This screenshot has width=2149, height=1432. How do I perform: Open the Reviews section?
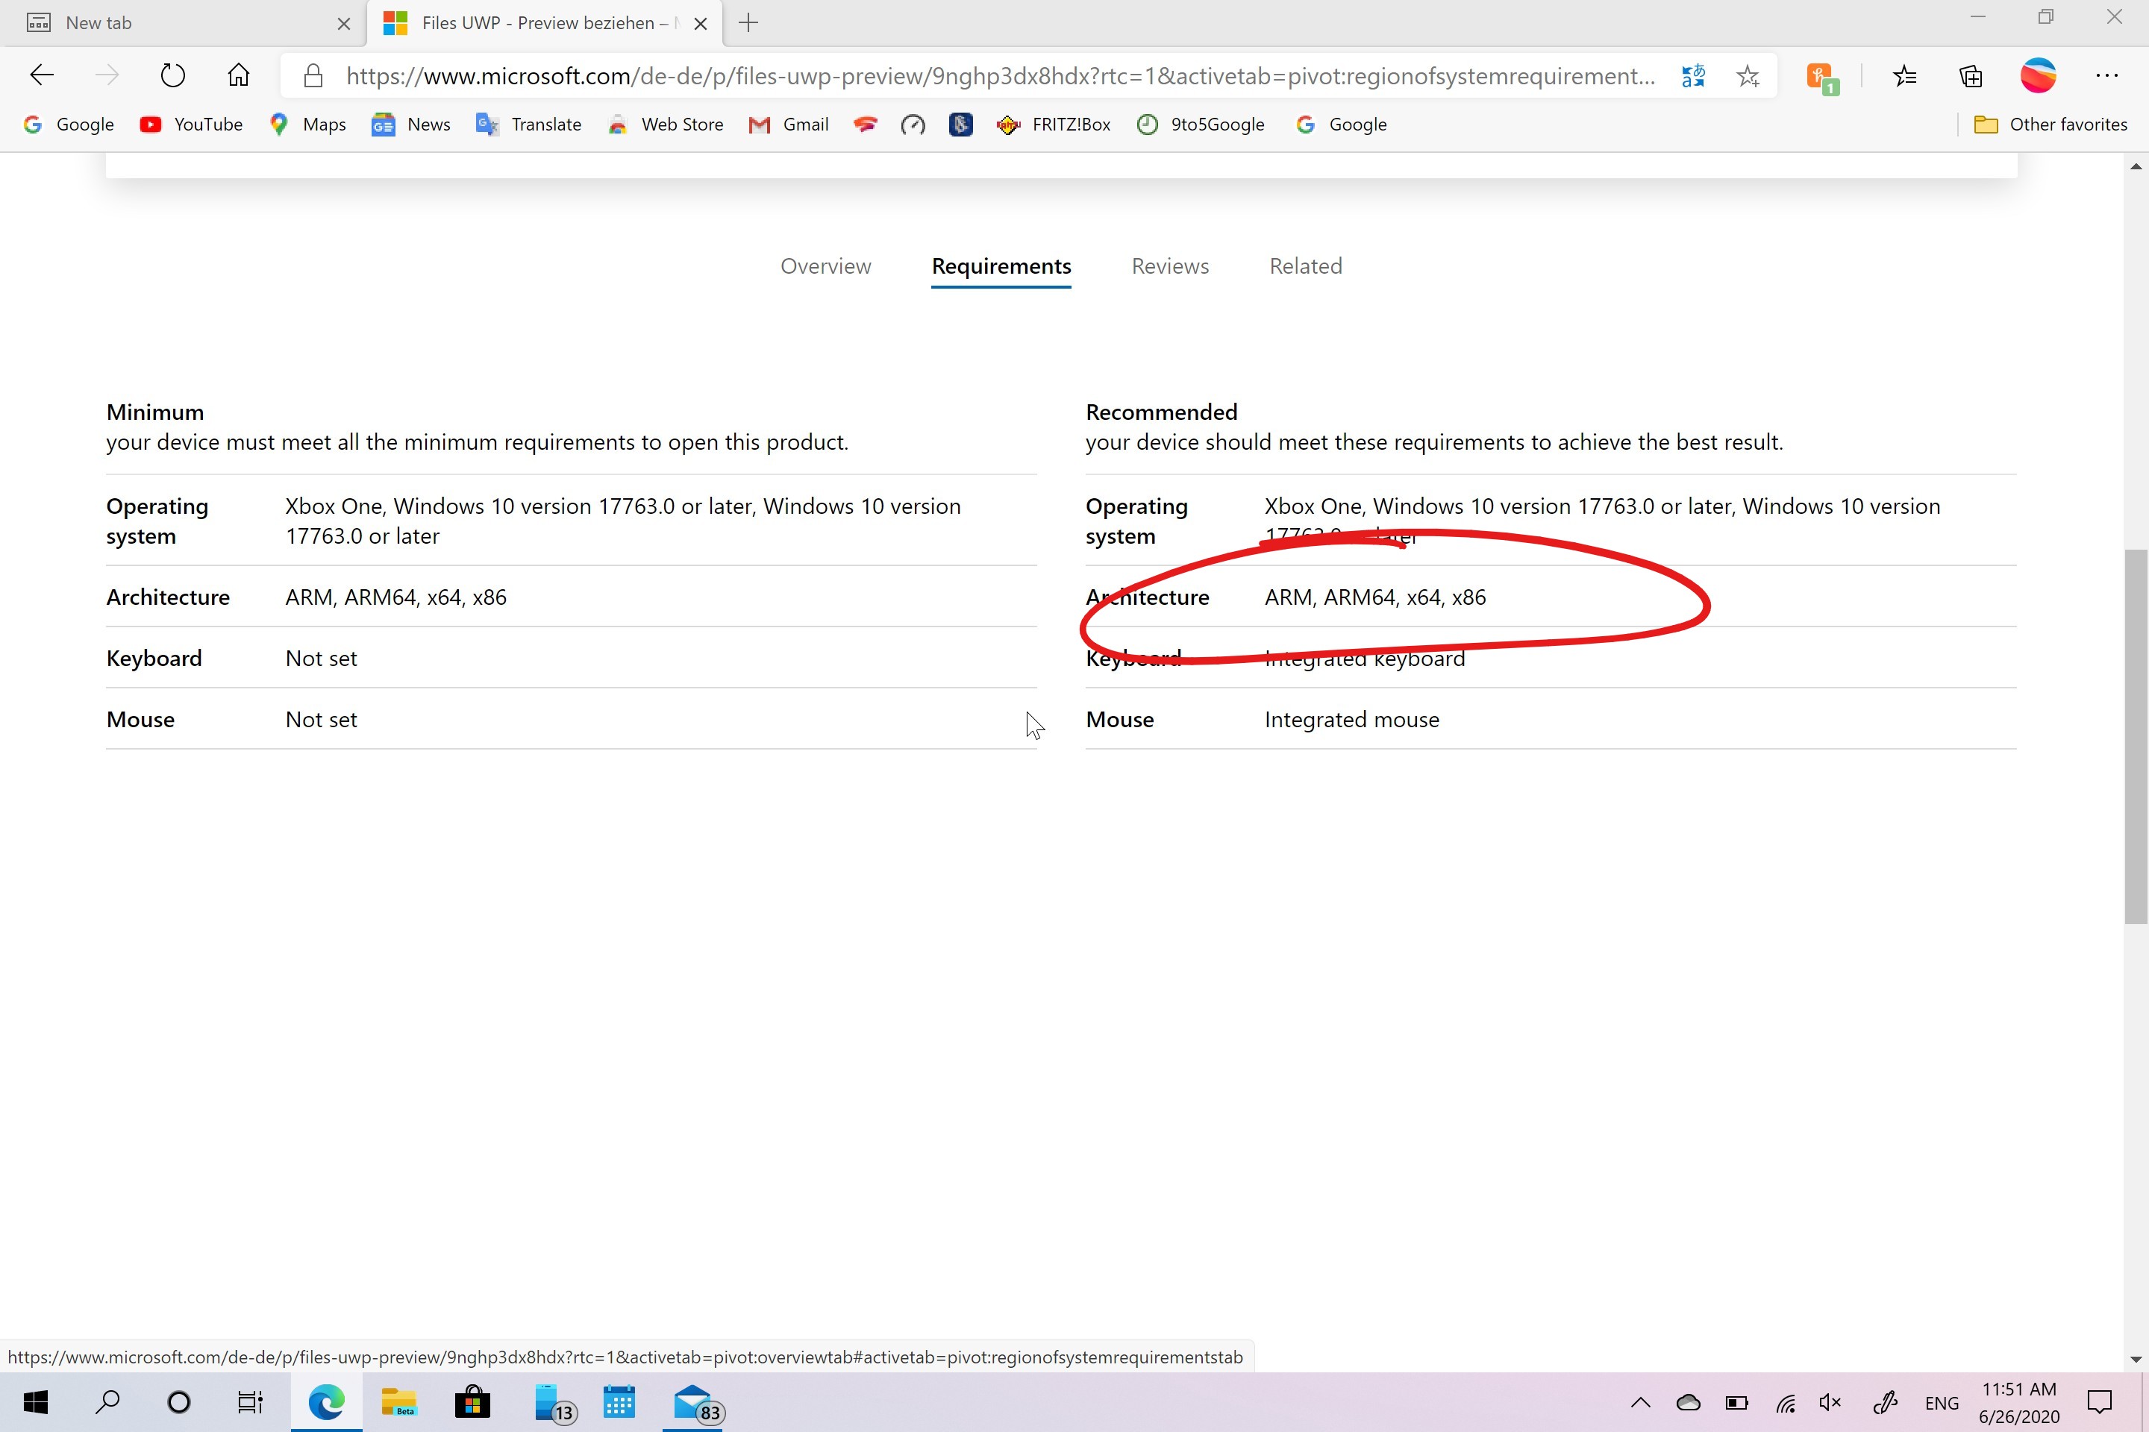point(1171,266)
